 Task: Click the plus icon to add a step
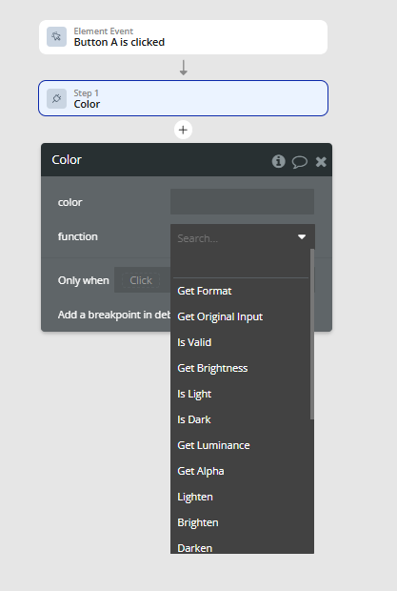[183, 130]
